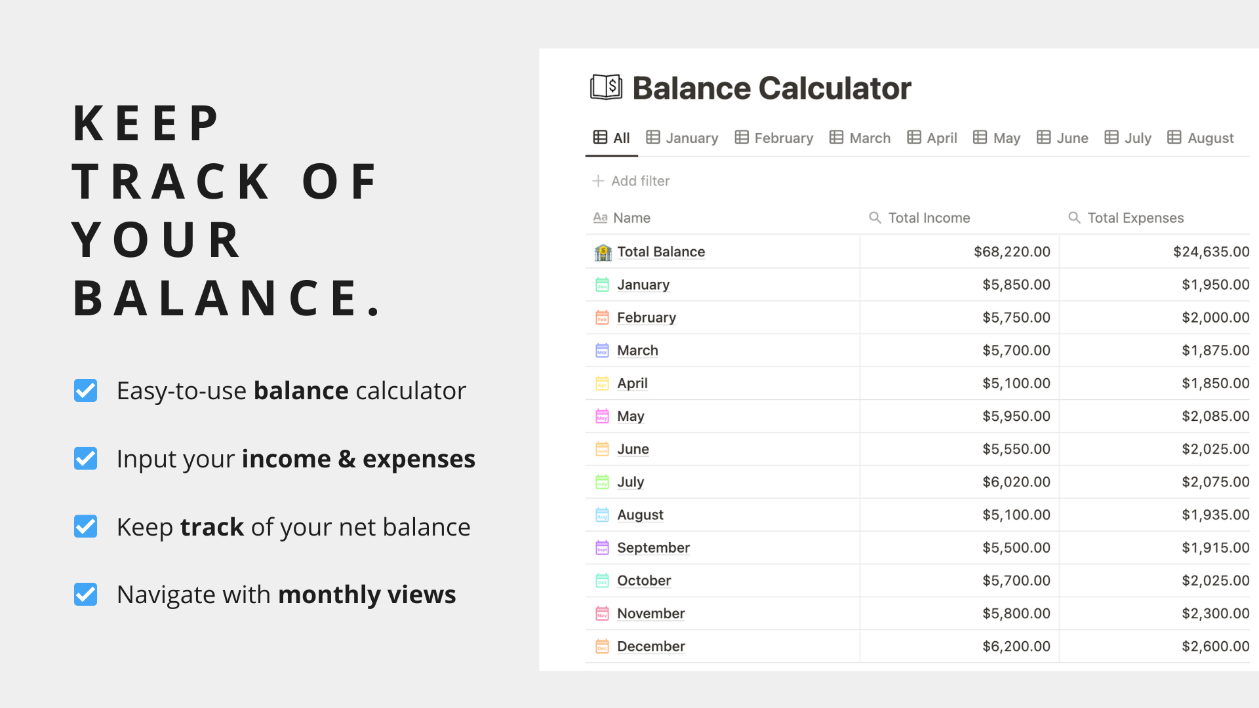Screen dimensions: 1259x708
Task: Click the Total Balance bank icon
Action: 603,252
